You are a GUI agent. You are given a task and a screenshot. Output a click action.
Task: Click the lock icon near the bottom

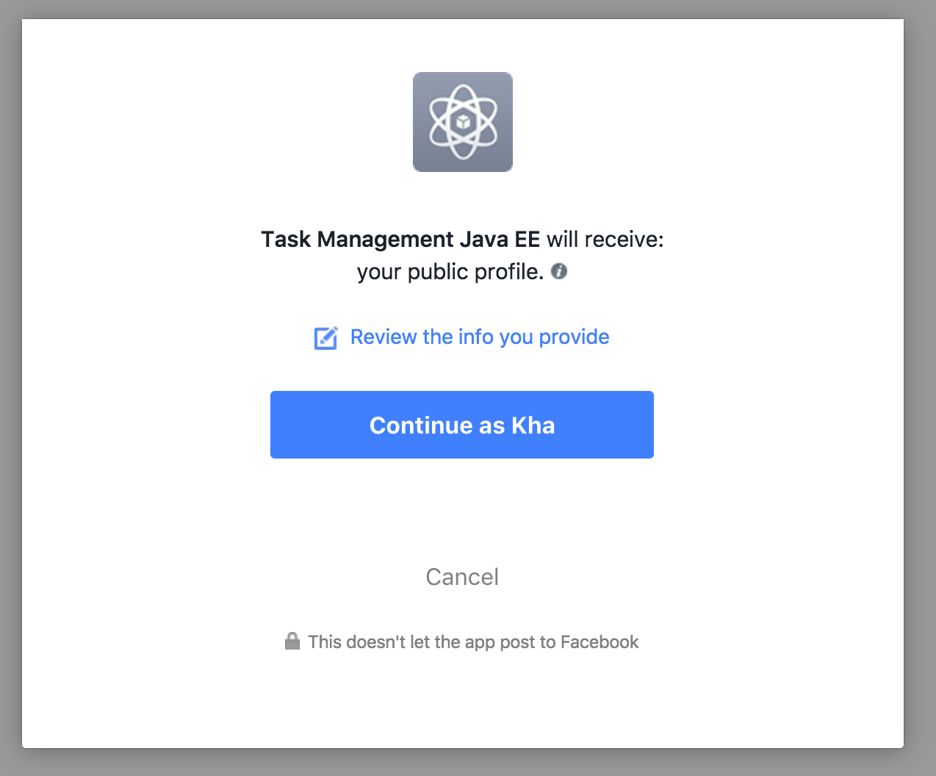pyautogui.click(x=292, y=641)
